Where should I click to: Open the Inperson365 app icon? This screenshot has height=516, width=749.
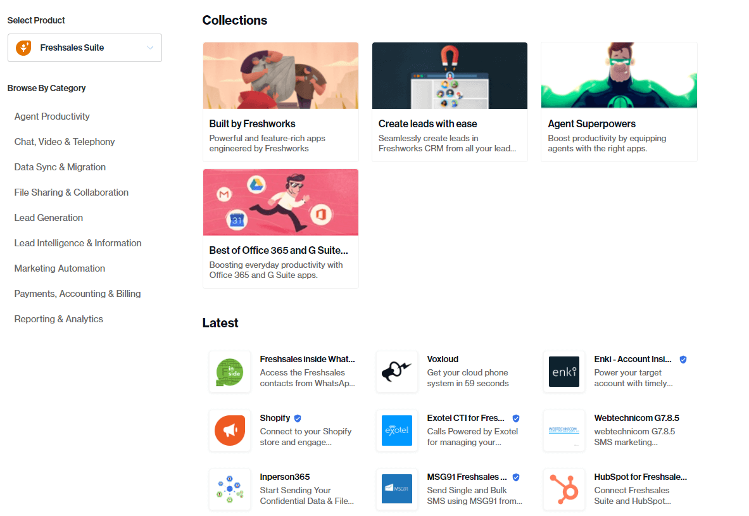pyautogui.click(x=230, y=489)
